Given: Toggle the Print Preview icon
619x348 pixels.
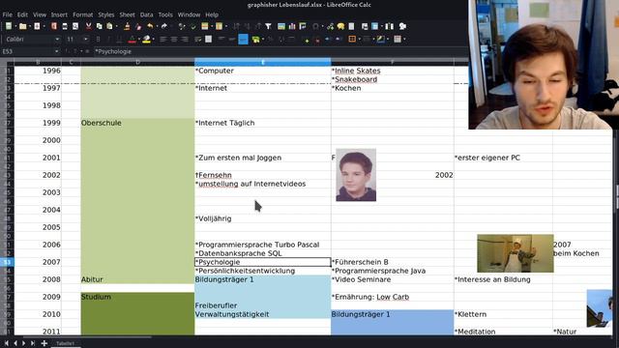Looking at the screenshot, I should pos(75,26).
